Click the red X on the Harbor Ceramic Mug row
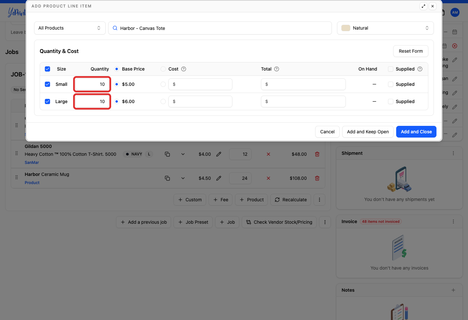The height and width of the screenshot is (320, 468). 268,178
